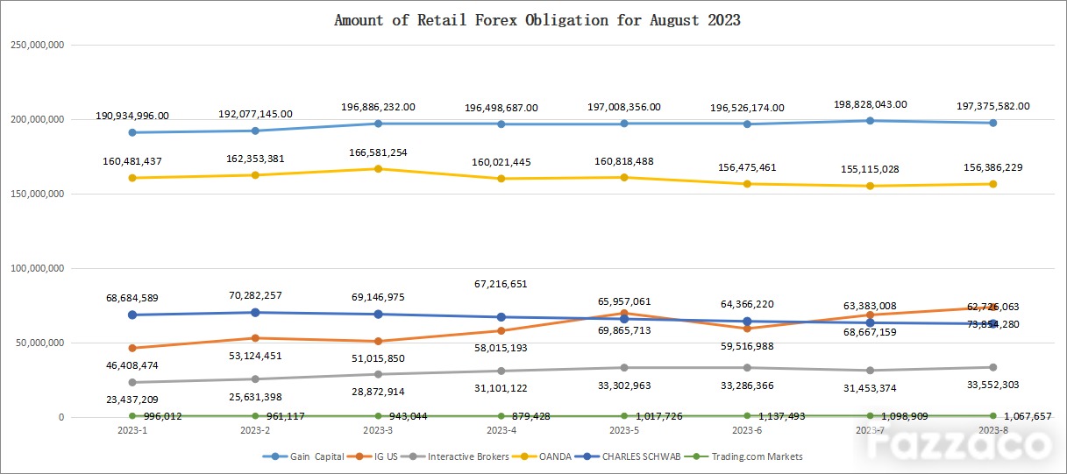
Task: Choose the IG US value 59,516,988
Action: click(x=747, y=346)
